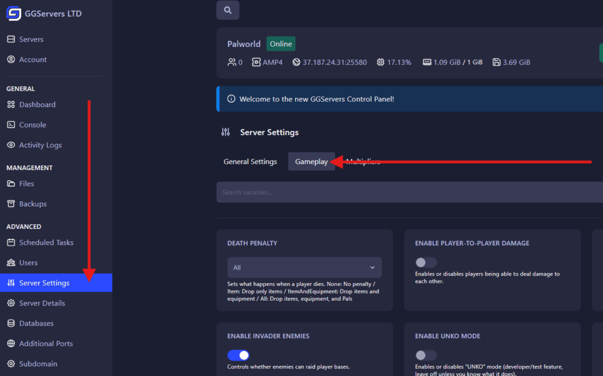Click the Subdomain globe settings icon
The image size is (603, 376).
tap(11, 364)
